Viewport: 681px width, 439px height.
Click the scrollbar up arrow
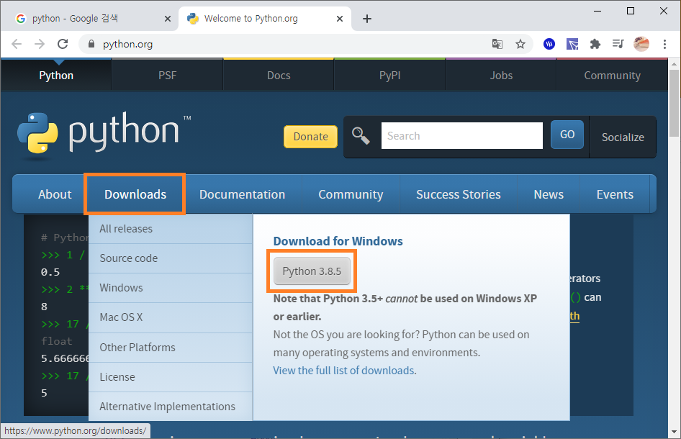(674, 64)
